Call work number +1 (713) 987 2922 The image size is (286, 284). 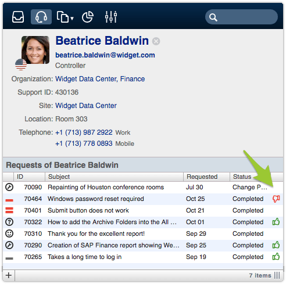(84, 132)
